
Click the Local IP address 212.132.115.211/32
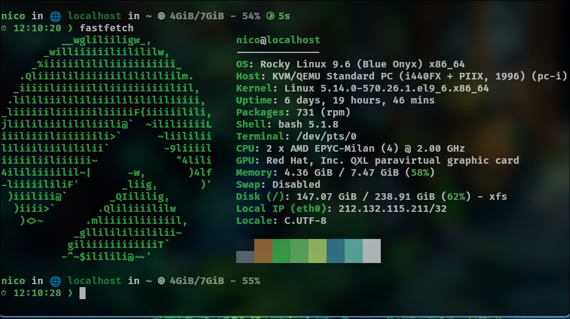(x=393, y=209)
